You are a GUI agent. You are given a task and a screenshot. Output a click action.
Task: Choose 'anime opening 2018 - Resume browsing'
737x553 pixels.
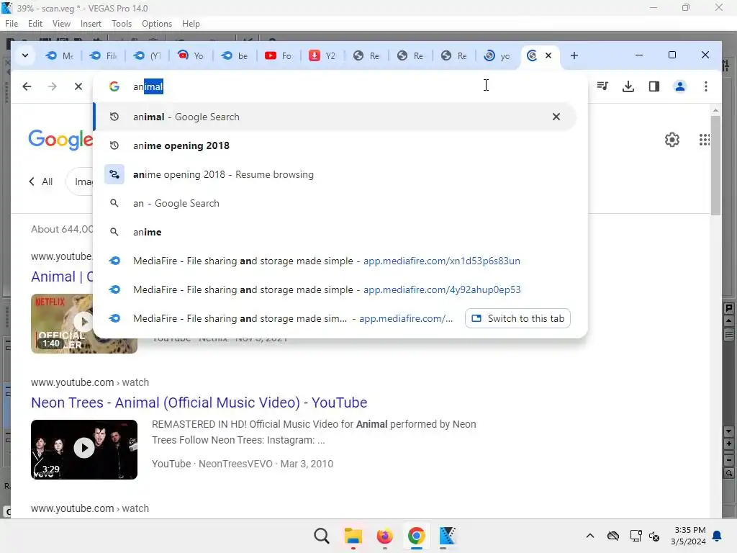tap(335, 174)
